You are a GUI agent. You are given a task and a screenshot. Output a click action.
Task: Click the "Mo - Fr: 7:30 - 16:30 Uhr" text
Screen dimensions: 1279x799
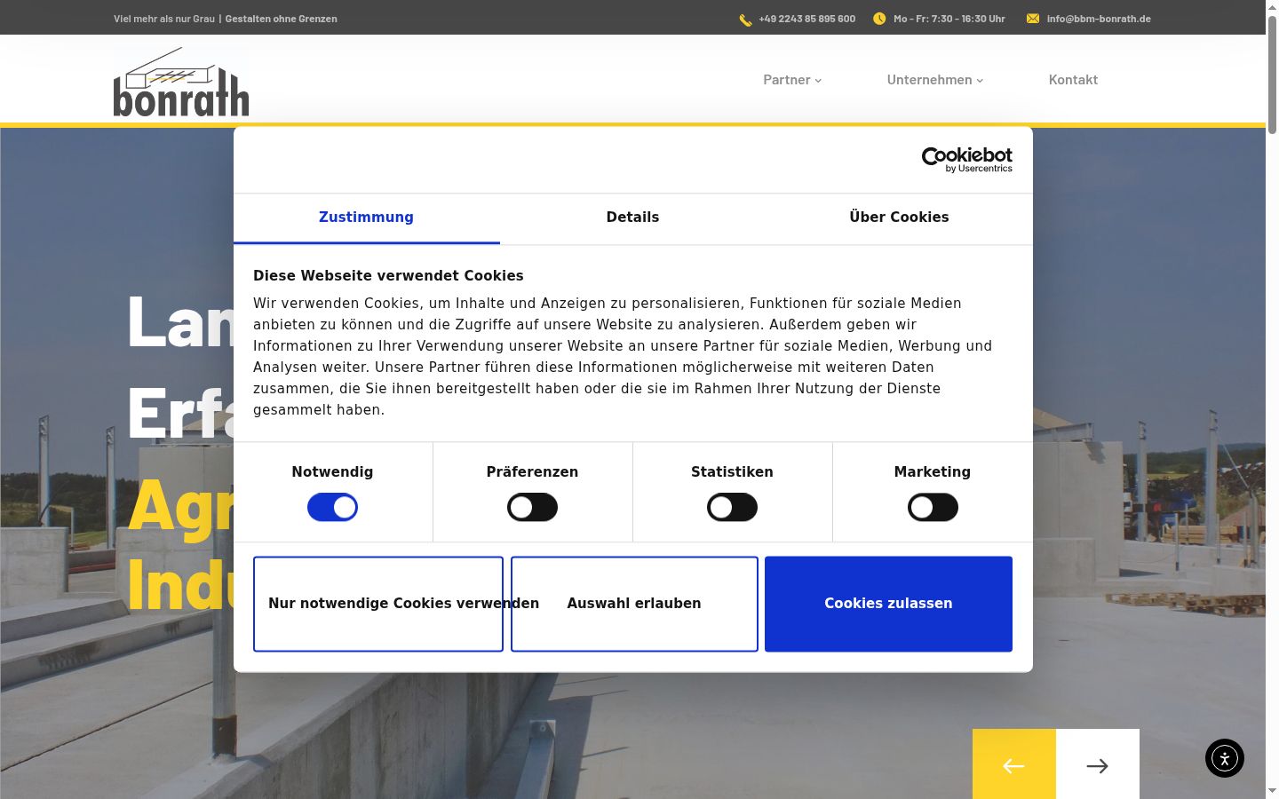click(x=949, y=19)
